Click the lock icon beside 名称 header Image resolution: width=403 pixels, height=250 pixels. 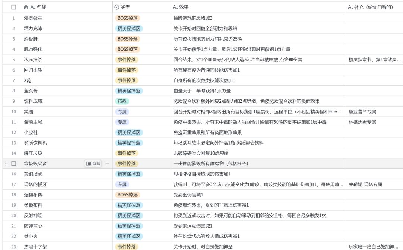(x=26, y=7)
